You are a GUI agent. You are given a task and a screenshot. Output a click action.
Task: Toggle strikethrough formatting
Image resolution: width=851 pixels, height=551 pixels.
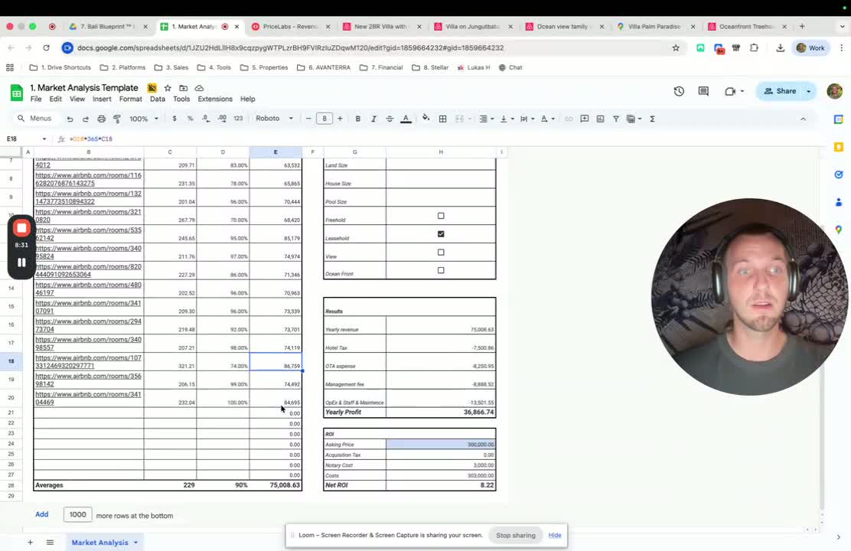(390, 119)
